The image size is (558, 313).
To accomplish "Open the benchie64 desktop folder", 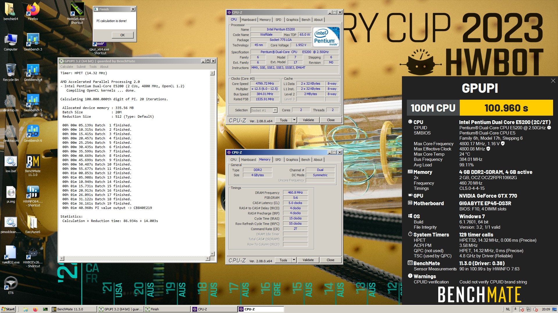I will (x=11, y=12).
